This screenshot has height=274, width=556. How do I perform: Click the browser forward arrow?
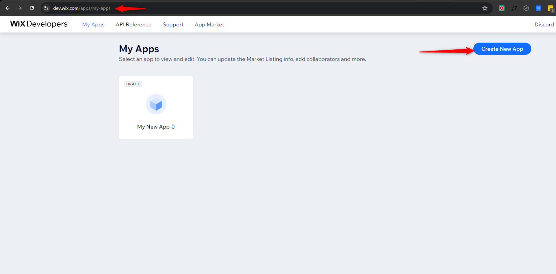20,8
